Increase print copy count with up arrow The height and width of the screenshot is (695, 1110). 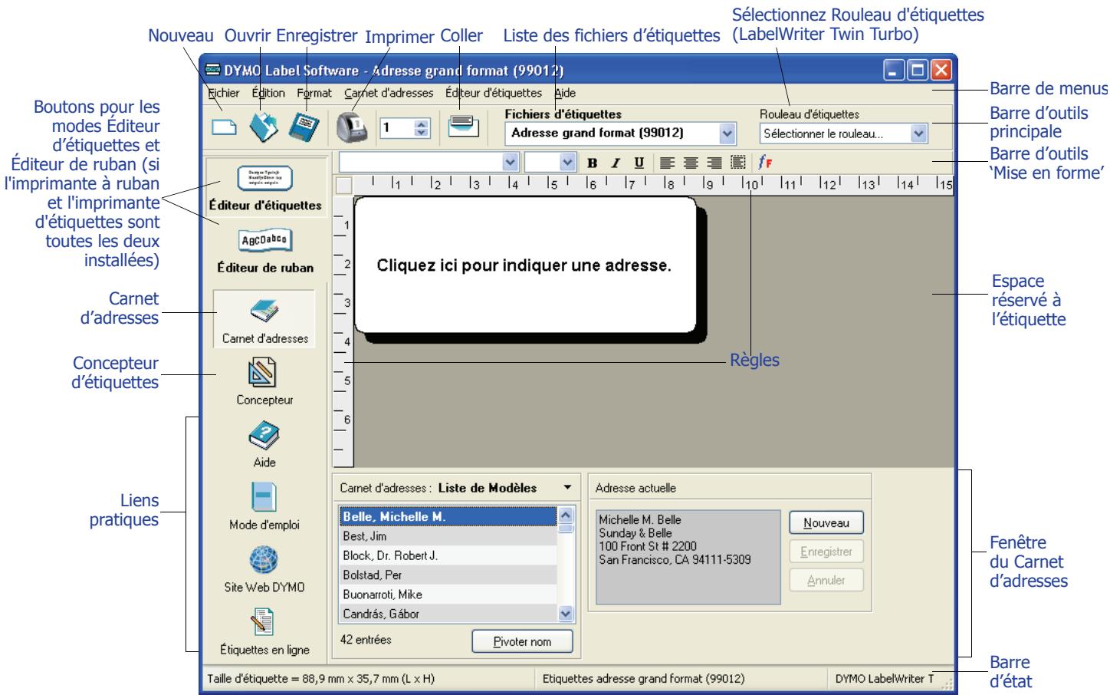pyautogui.click(x=421, y=123)
